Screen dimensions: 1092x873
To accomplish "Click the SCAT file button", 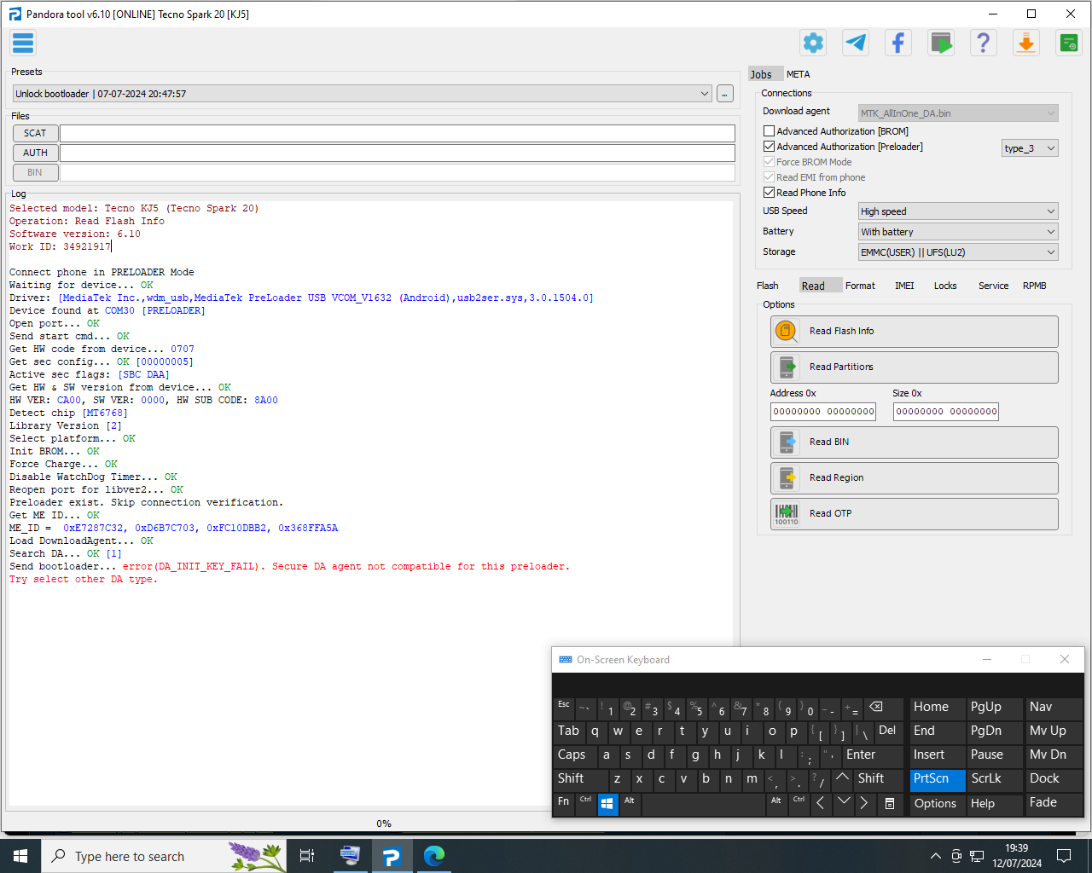I will point(36,133).
